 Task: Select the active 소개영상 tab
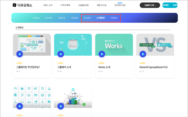pyautogui.click(x=101, y=18)
